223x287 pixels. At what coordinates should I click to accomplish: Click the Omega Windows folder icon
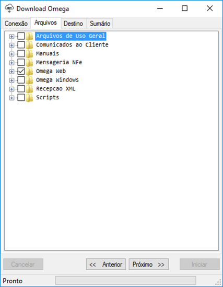coord(29,80)
